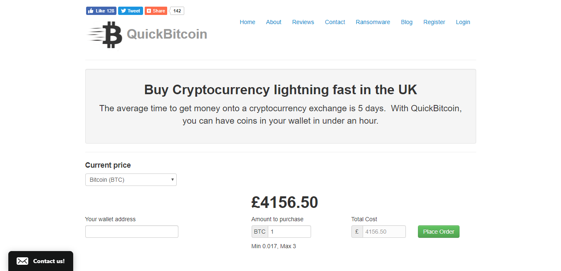Click the £ symbol beside Total Cost
The image size is (561, 271).
pyautogui.click(x=357, y=231)
